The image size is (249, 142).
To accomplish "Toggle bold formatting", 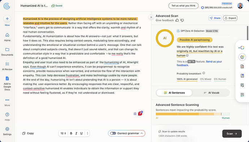I will click(71, 133).
